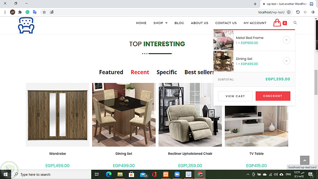Viewport: 318px width, 179px height.
Task: Open XAMPP from taskbar
Action: click(166, 174)
